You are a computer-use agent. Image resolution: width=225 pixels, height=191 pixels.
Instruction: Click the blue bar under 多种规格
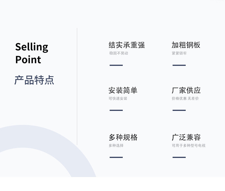coord(116,157)
